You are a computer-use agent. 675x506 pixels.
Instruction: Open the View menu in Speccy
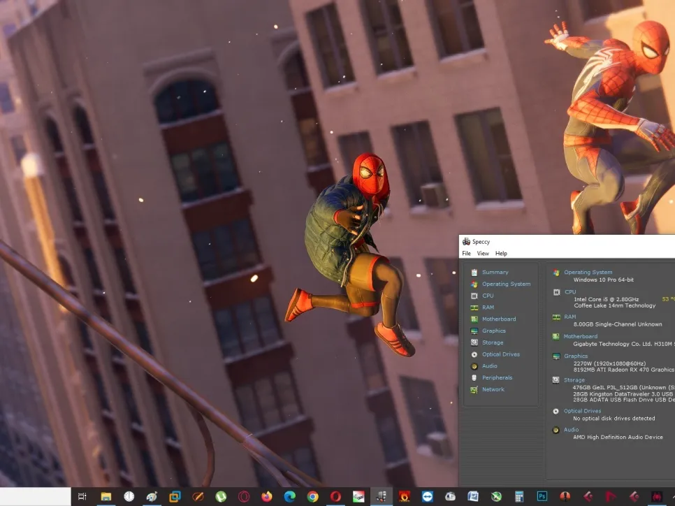(x=483, y=254)
